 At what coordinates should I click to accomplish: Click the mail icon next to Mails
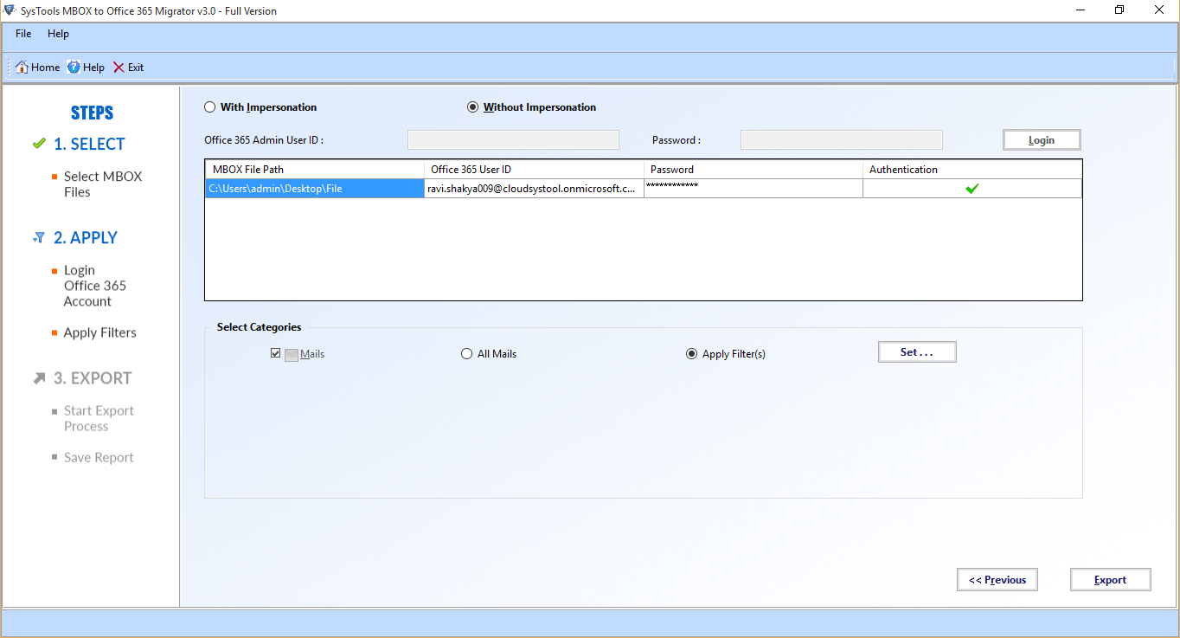pos(291,354)
